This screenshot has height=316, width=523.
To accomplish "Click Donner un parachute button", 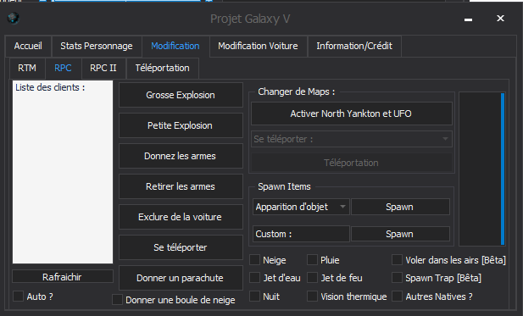I will (x=181, y=278).
